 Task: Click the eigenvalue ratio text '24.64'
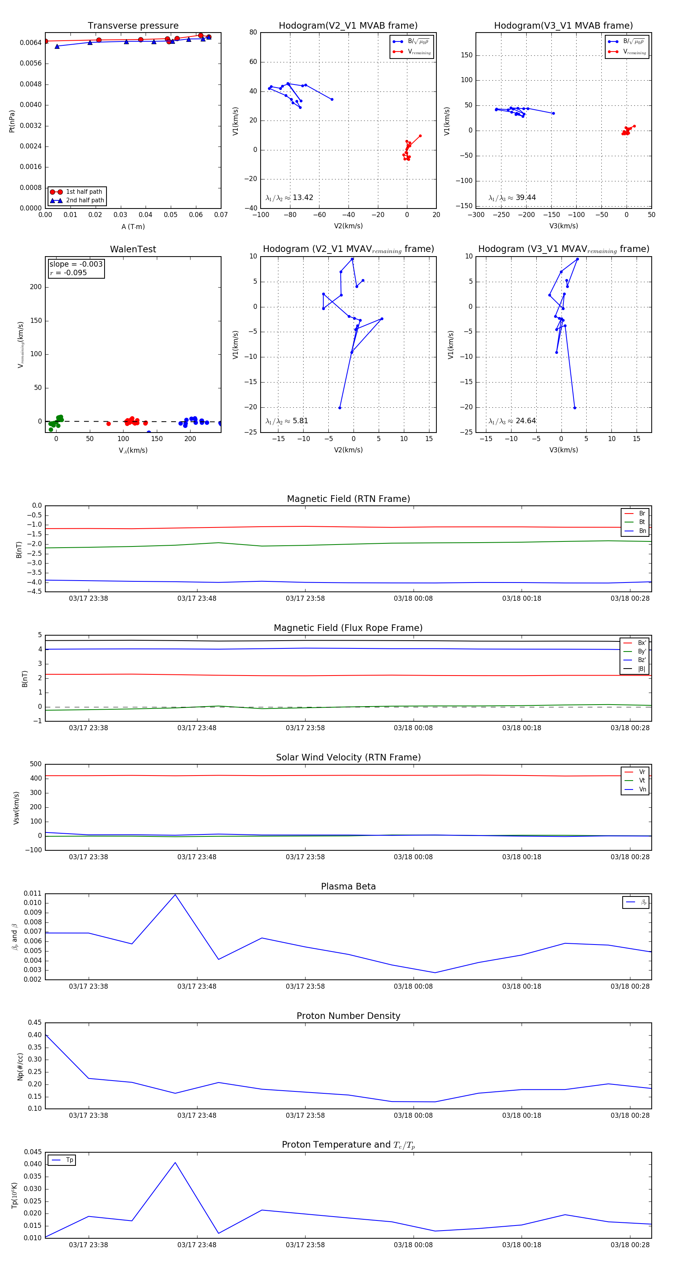coord(525,421)
